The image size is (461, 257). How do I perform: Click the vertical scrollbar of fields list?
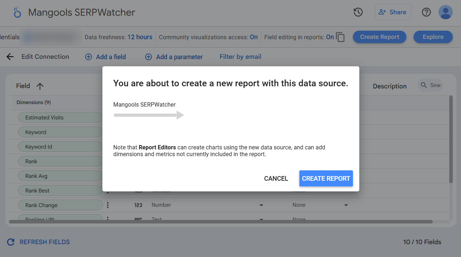[451, 139]
